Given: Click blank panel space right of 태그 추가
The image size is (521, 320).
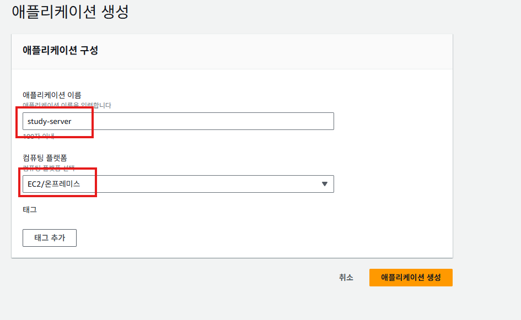Looking at the screenshot, I should tap(248, 238).
